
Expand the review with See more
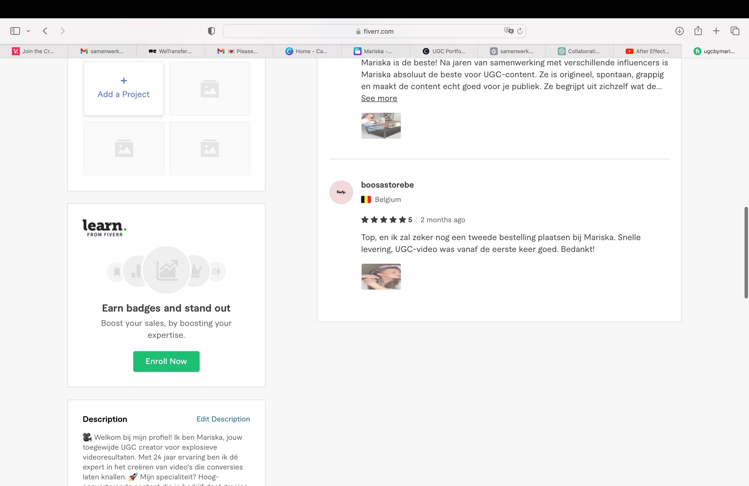379,98
